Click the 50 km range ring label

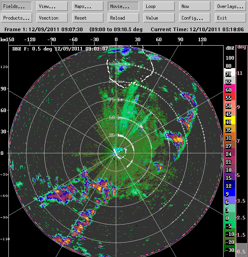(115, 117)
